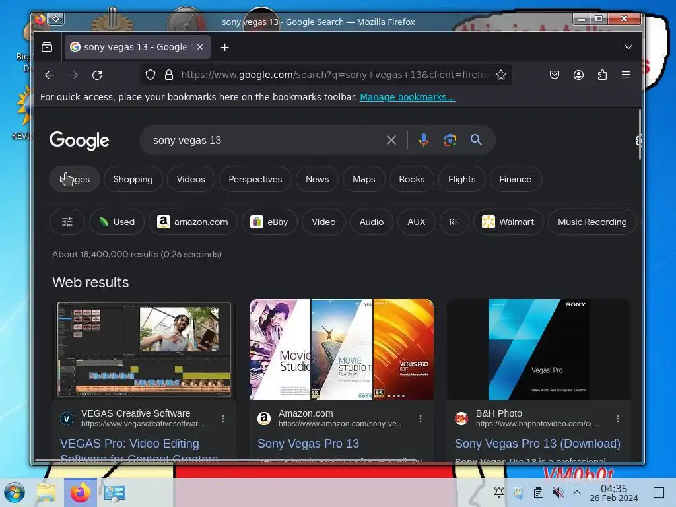Open the clipboard tray icon
The width and height of the screenshot is (676, 507).
coord(539,492)
